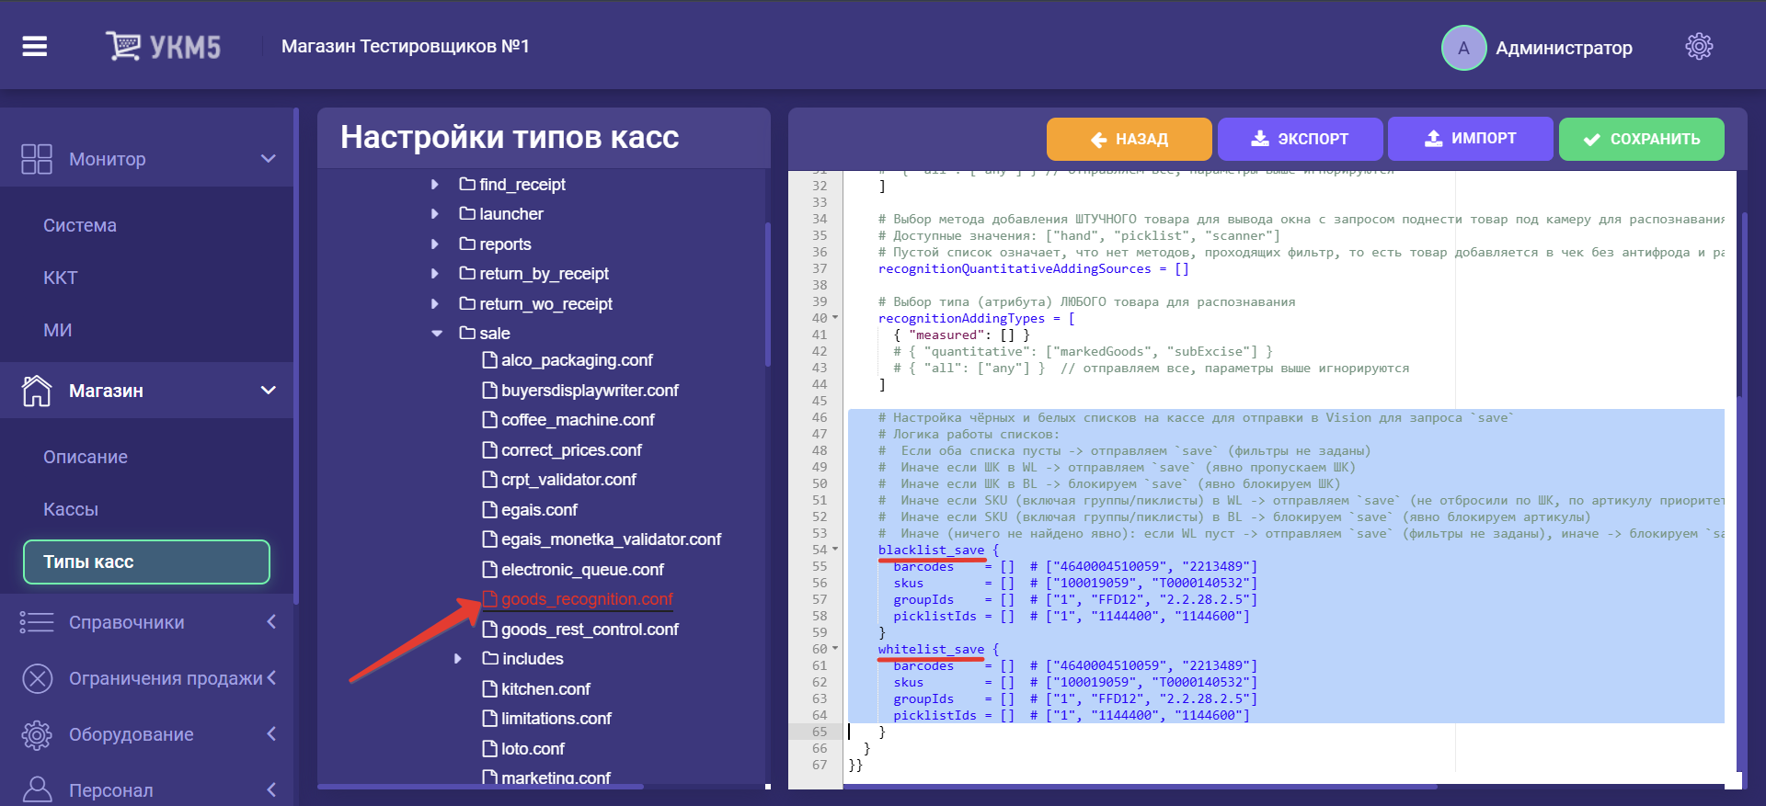Click the Справочники list icon
The width and height of the screenshot is (1766, 806).
click(x=37, y=622)
